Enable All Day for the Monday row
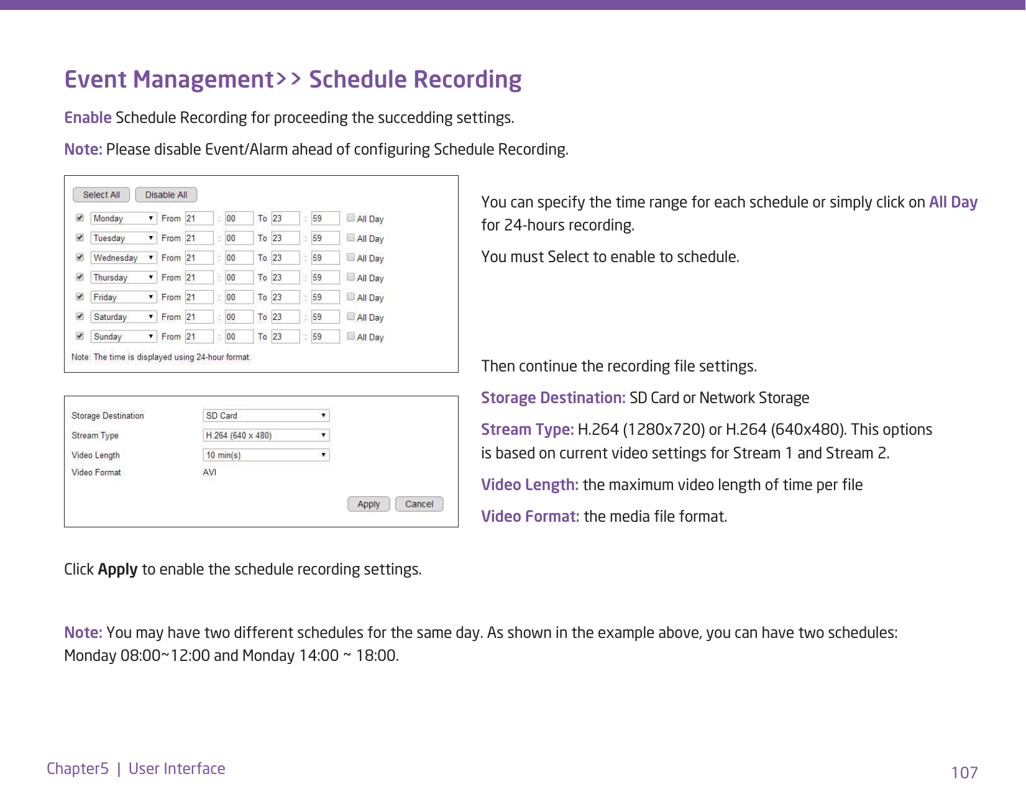Screen dimensions: 1026x792 [x=351, y=218]
